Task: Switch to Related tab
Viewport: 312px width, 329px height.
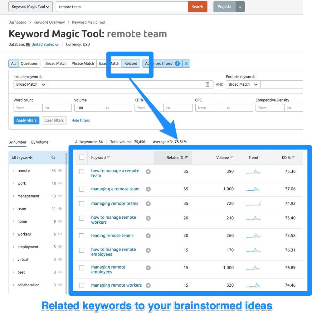Action: tap(131, 64)
